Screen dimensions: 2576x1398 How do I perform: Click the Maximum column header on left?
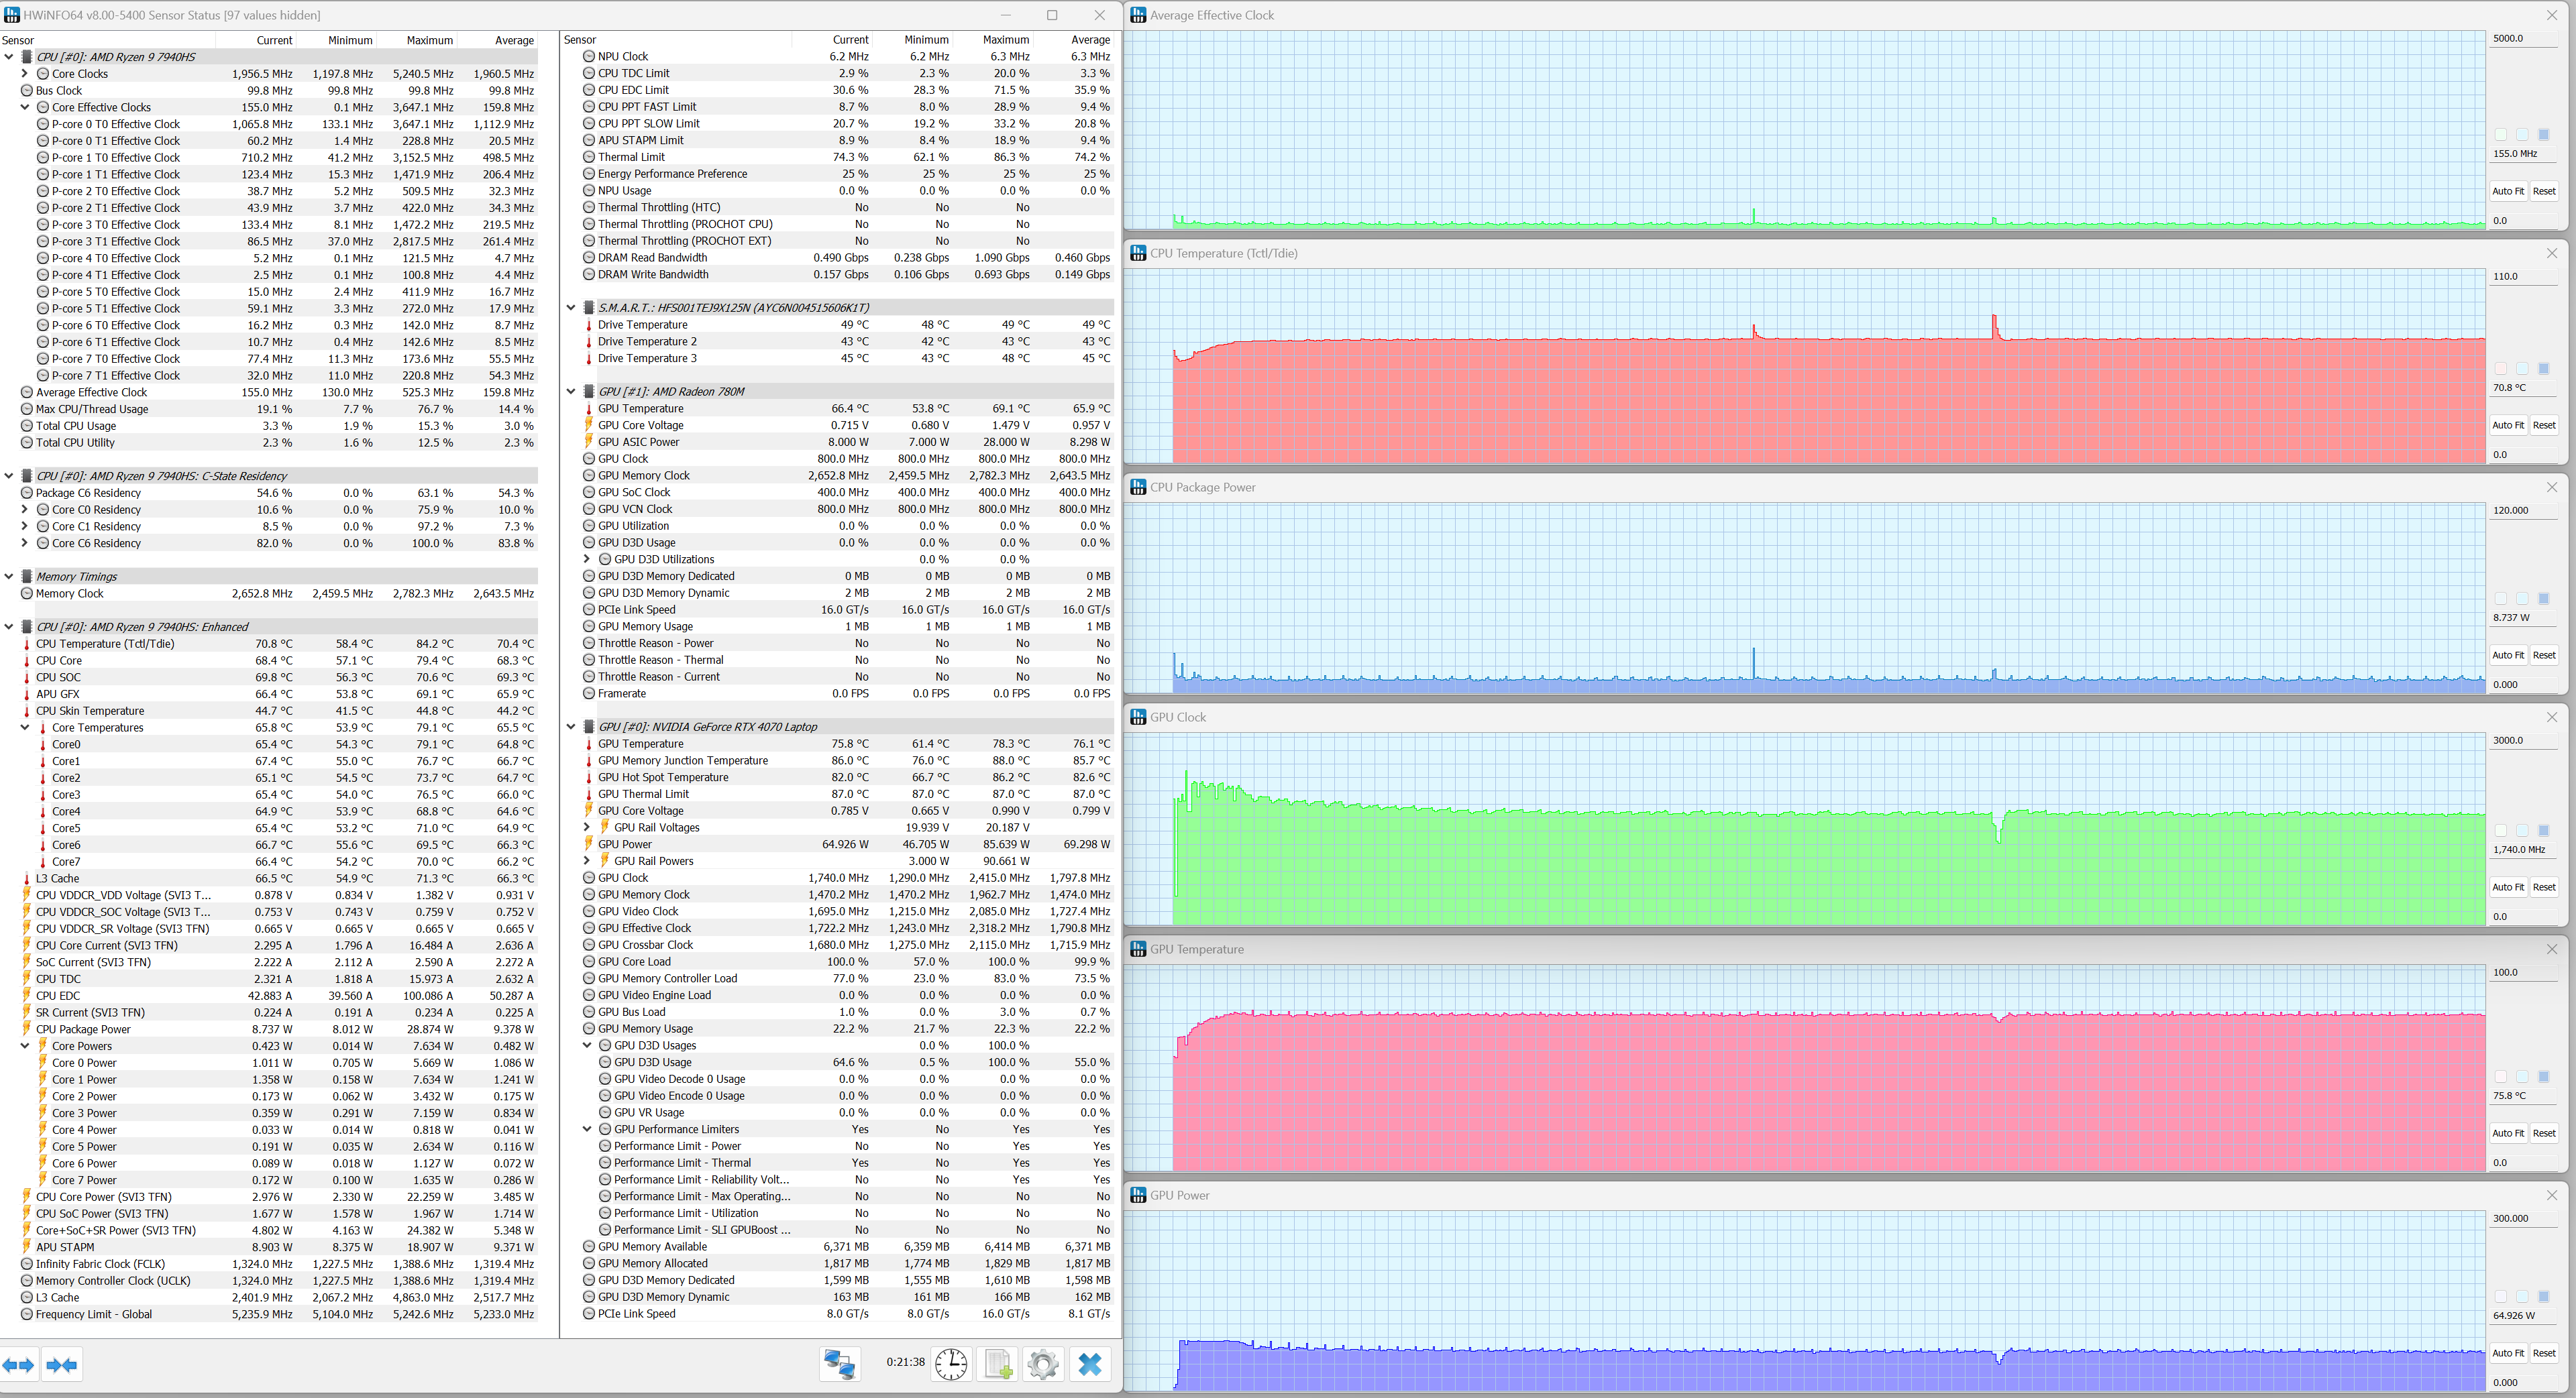point(429,40)
